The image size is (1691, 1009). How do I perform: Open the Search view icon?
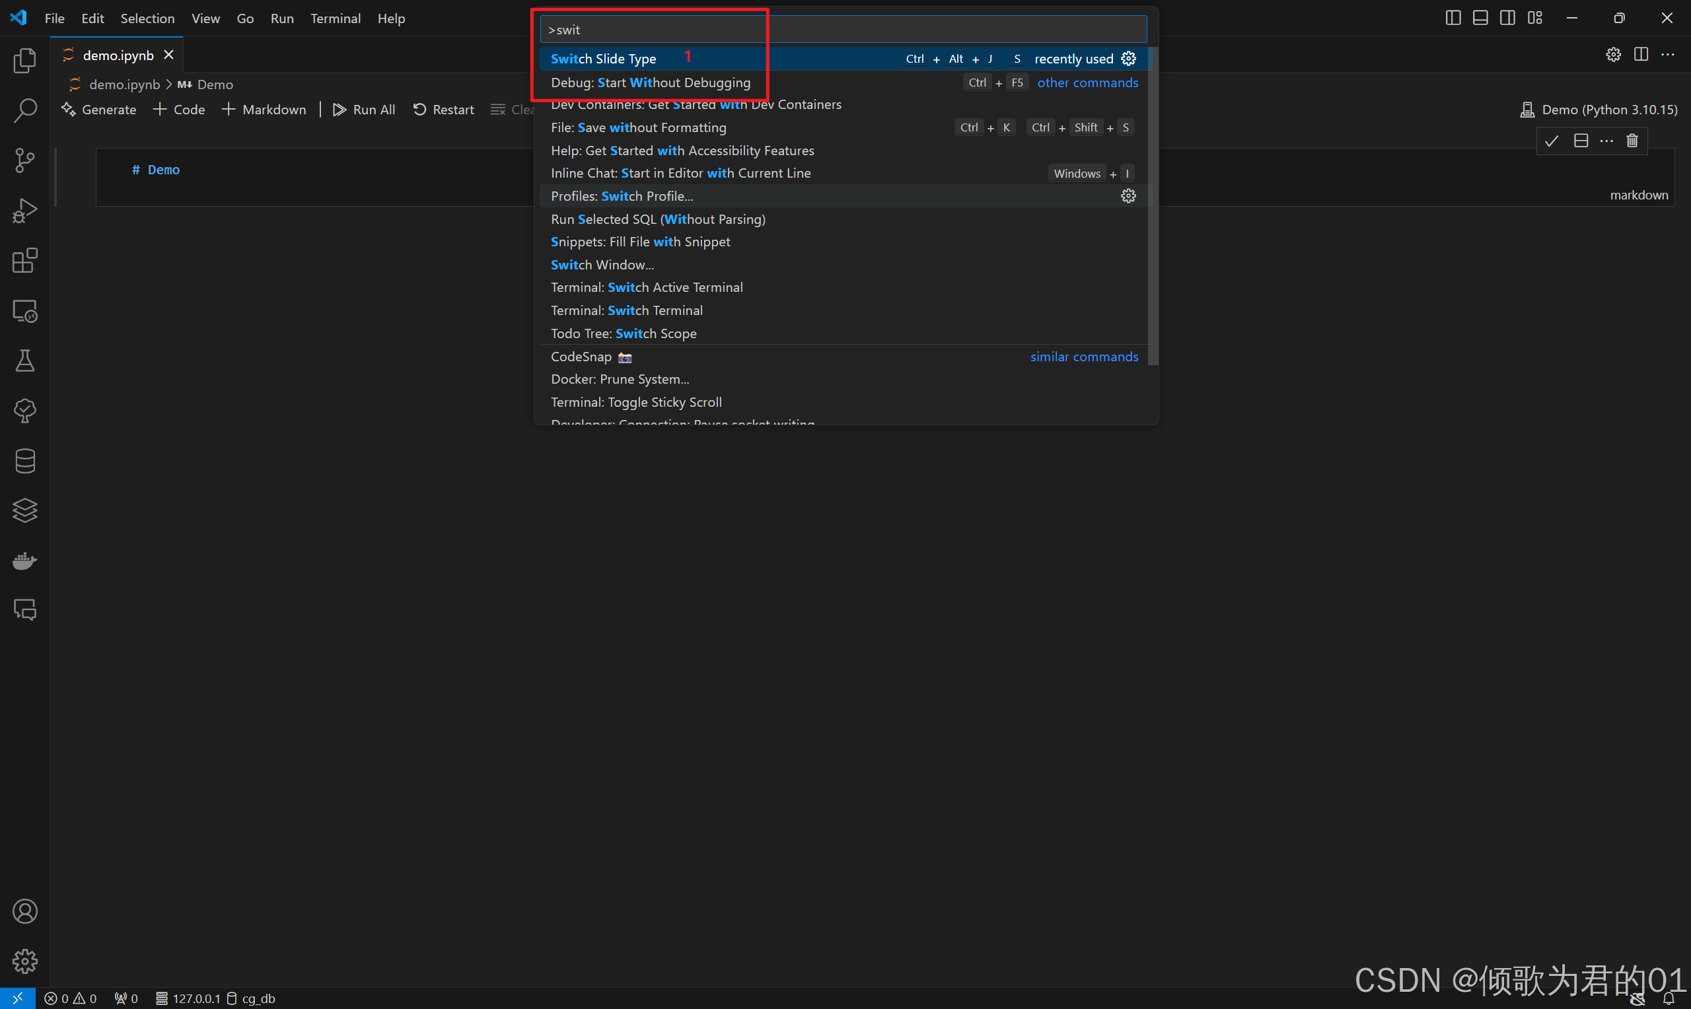click(x=25, y=110)
